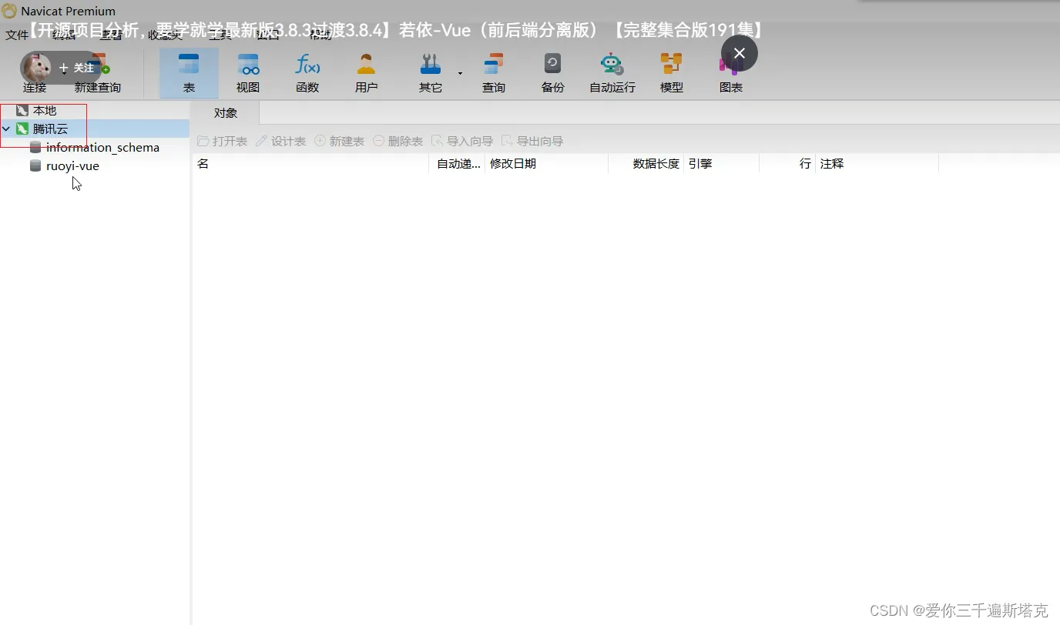Click 新建表 to create a table
This screenshot has width=1060, height=625.
pyautogui.click(x=340, y=142)
